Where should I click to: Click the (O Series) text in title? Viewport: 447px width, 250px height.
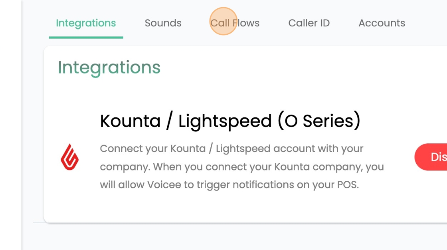click(319, 121)
